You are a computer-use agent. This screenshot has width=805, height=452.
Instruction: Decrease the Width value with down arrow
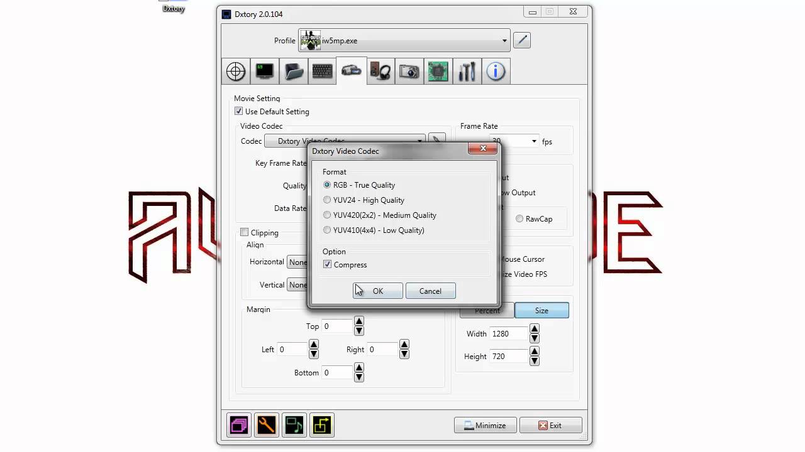point(535,339)
